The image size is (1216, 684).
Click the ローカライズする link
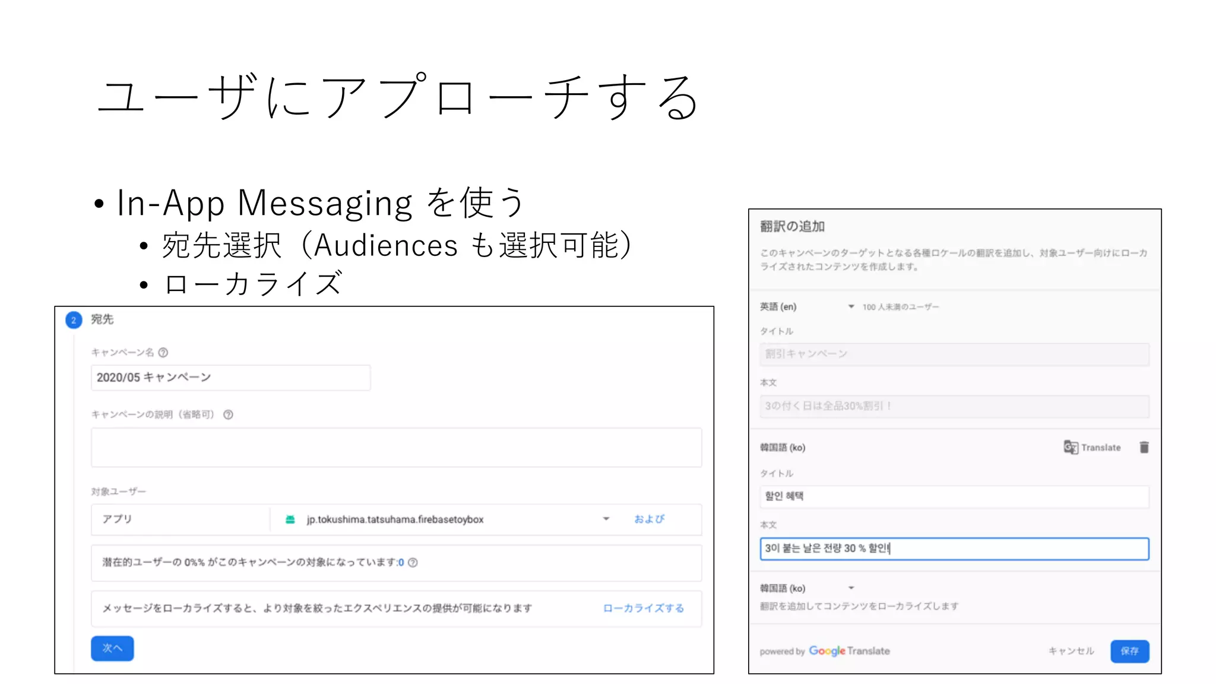(x=643, y=609)
